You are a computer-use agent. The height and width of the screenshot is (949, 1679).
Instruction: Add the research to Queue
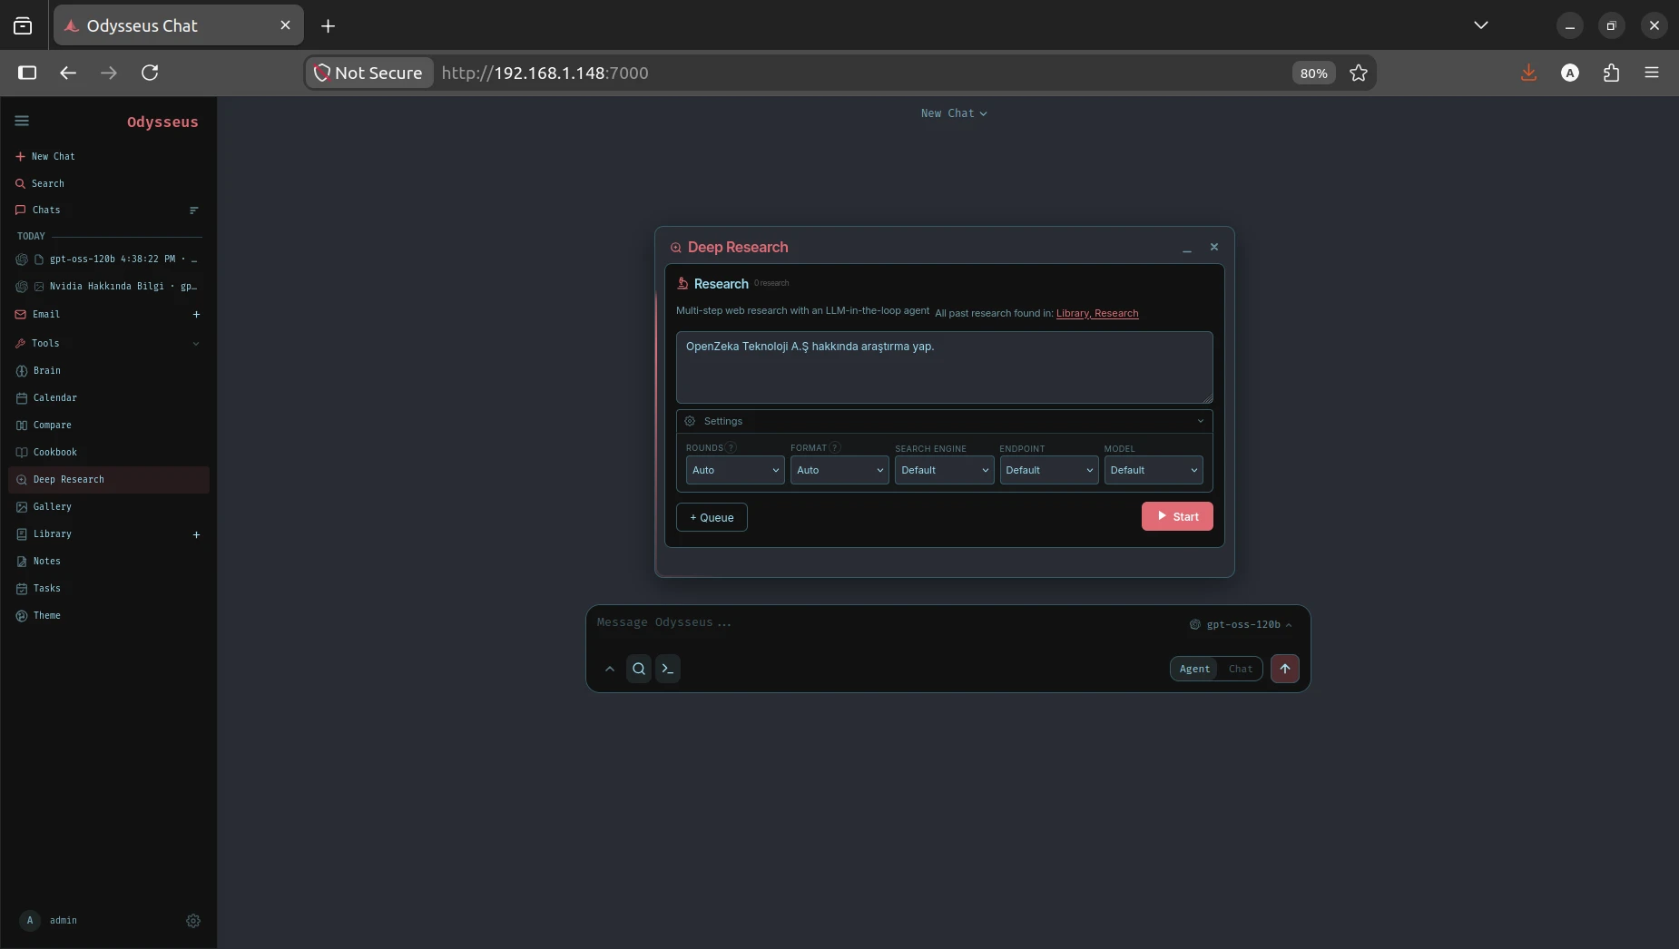click(712, 517)
